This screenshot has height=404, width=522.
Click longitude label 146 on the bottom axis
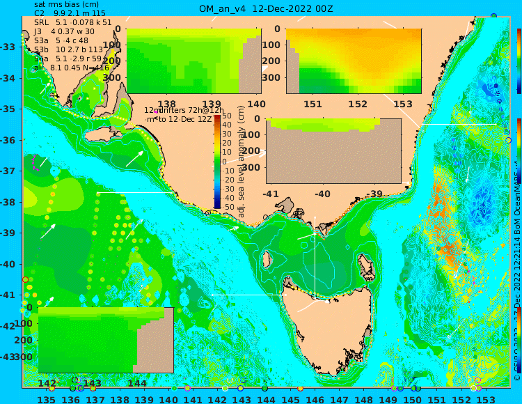click(x=315, y=399)
